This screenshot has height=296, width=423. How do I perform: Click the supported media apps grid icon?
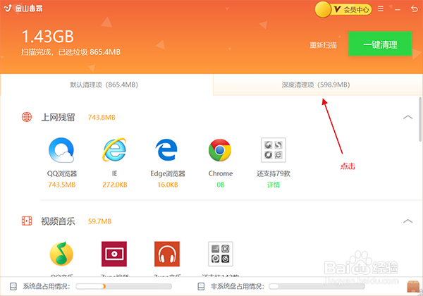click(221, 254)
